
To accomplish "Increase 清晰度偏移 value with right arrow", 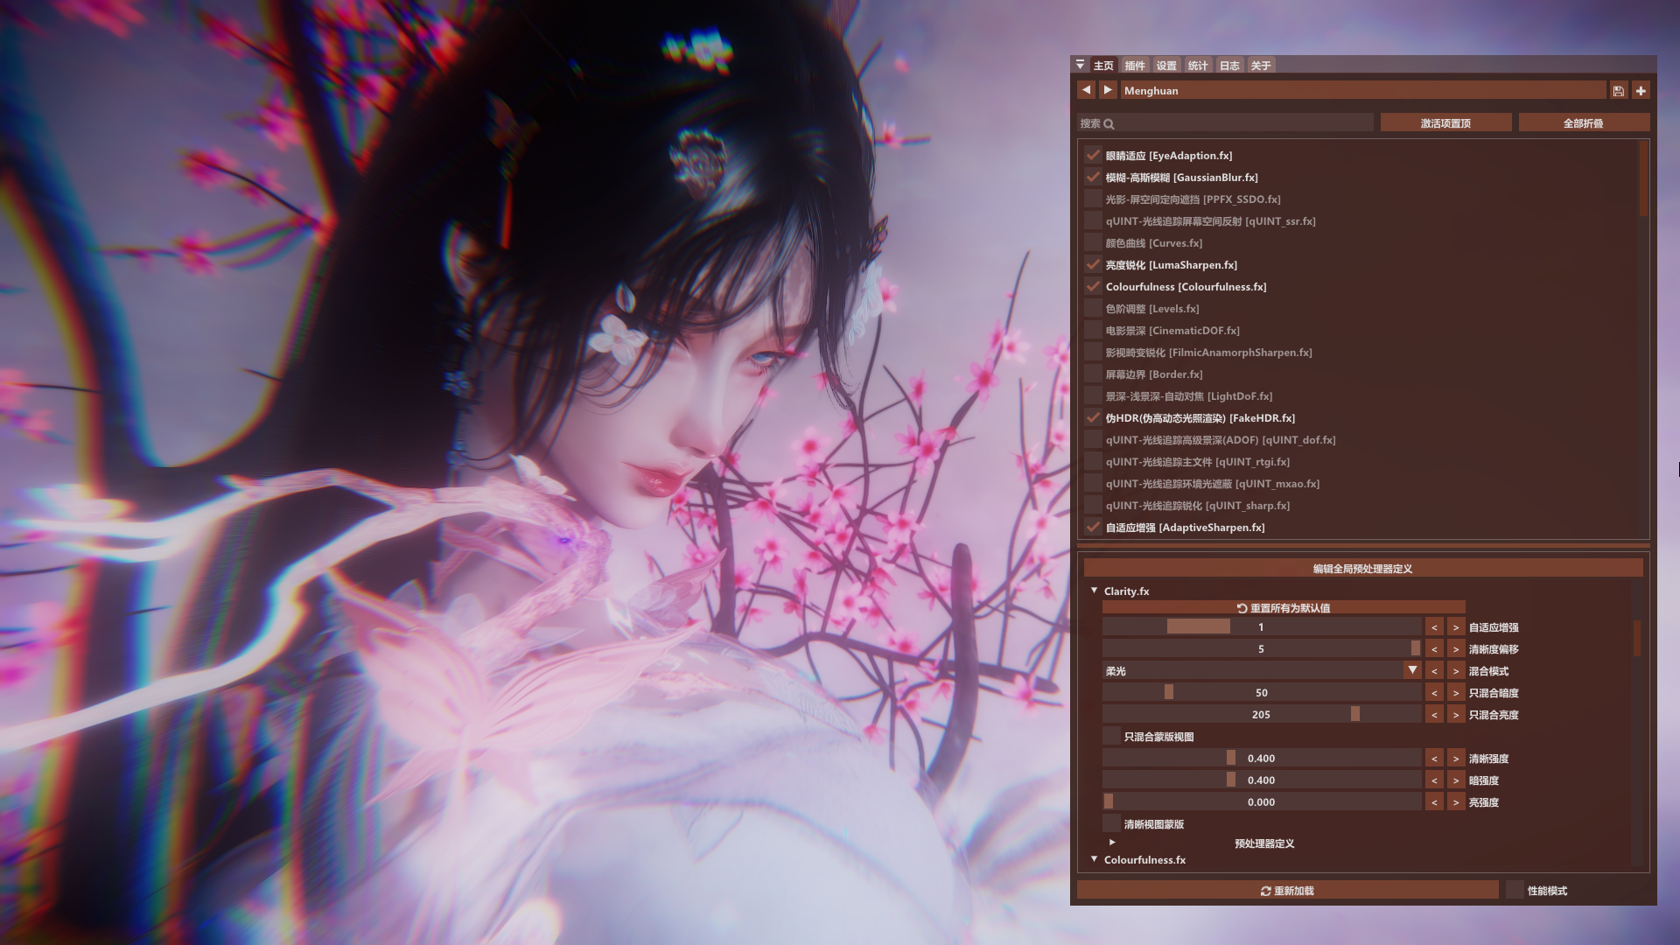I will coord(1456,649).
